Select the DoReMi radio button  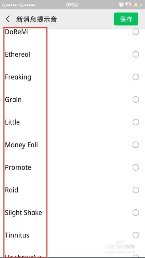136,32
